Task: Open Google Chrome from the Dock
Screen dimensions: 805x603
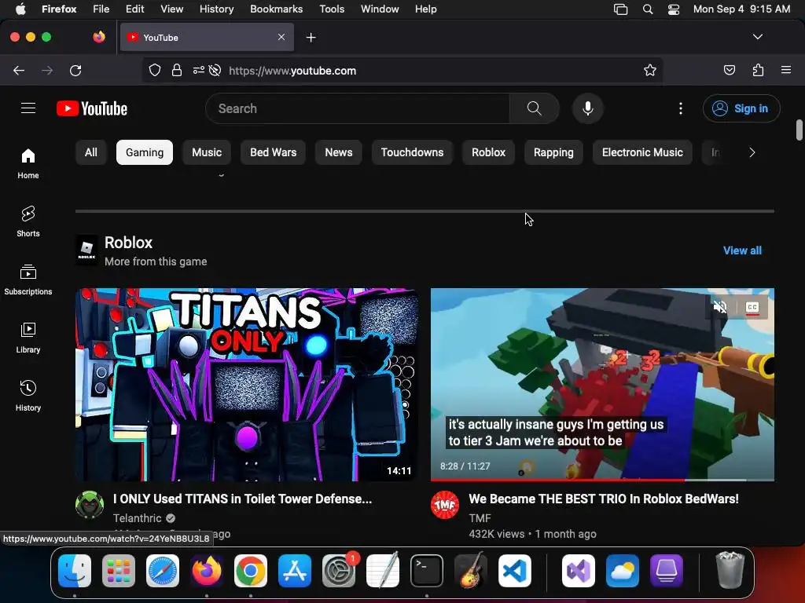Action: pyautogui.click(x=251, y=571)
